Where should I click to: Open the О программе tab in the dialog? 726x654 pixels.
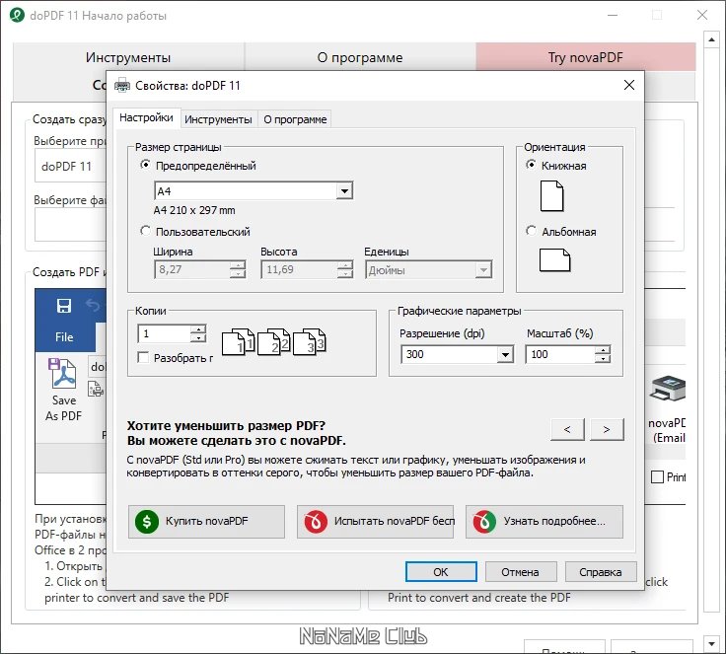coord(295,119)
